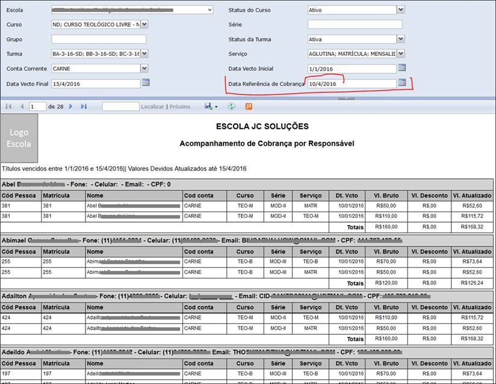Image resolution: width=496 pixels, height=384 pixels.
Task: Click the Adailton responsible header row
Action: [247, 296]
